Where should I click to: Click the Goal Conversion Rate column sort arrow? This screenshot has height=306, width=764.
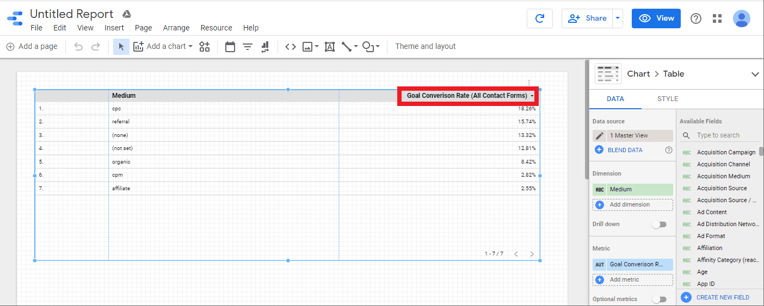click(x=532, y=96)
